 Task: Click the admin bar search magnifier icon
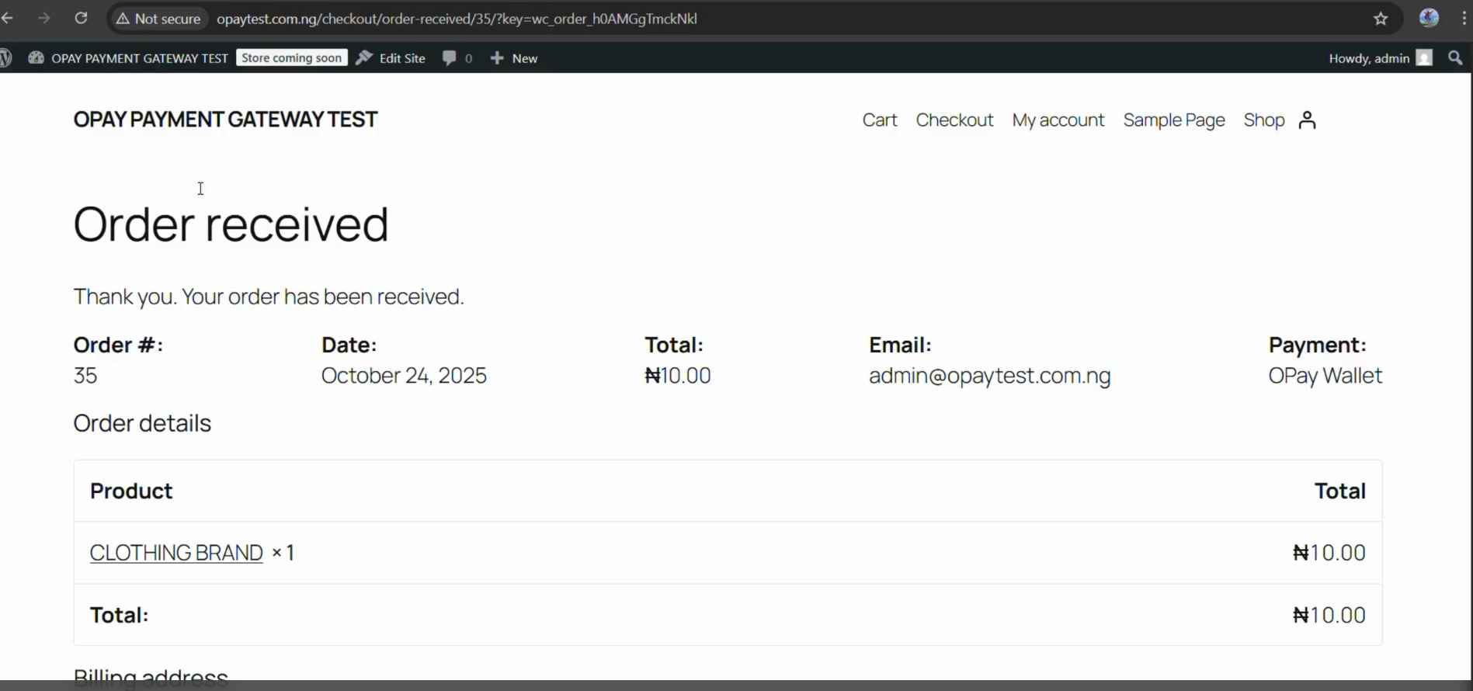point(1455,58)
